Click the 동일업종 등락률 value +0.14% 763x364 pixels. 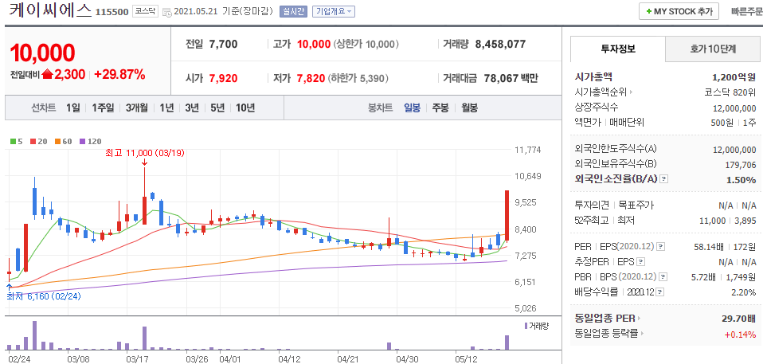pos(740,334)
